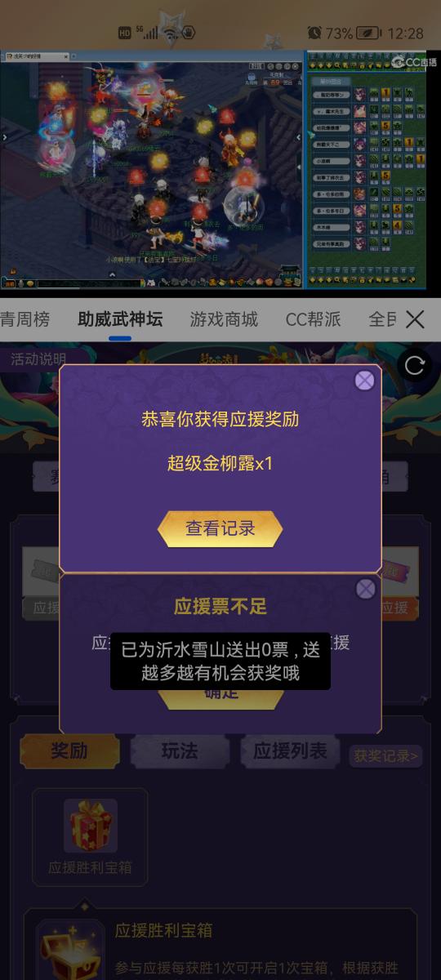
Task: Open the 应援列表 tab
Action: tap(290, 751)
